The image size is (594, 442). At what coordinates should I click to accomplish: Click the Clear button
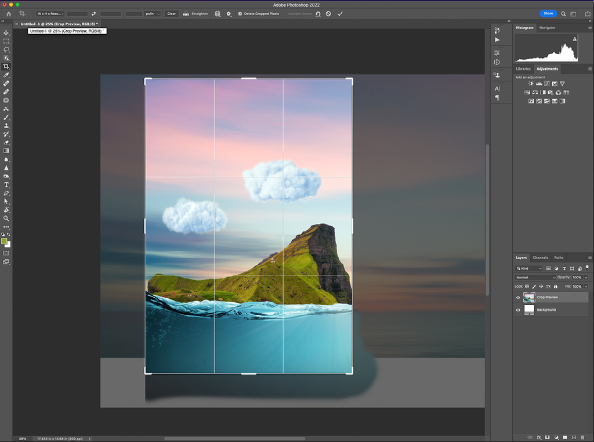click(172, 13)
